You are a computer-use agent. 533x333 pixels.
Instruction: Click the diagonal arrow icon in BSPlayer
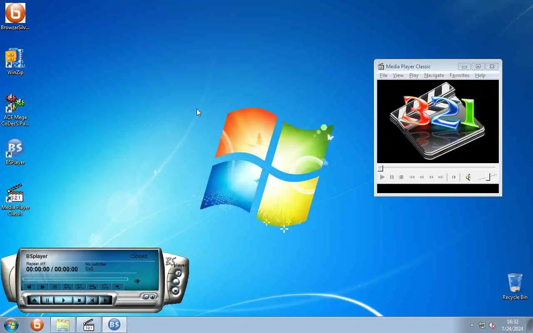click(118, 287)
